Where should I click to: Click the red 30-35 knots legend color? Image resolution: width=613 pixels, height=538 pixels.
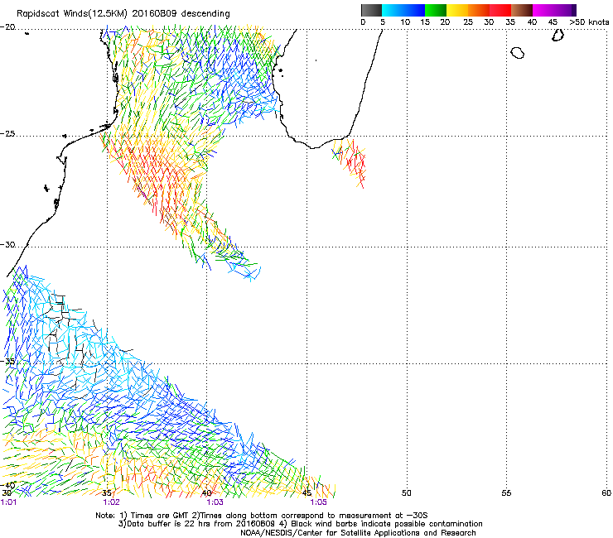pos(500,10)
